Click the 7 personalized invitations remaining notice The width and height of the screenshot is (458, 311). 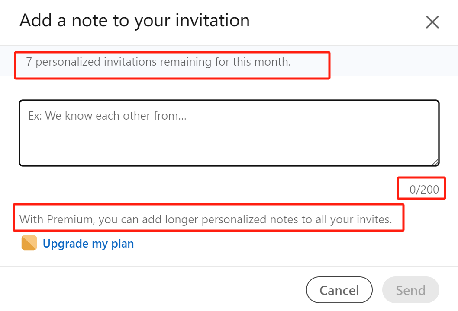pos(158,62)
